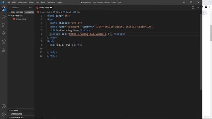Open the View menu
The image size is (212, 119).
31,2
